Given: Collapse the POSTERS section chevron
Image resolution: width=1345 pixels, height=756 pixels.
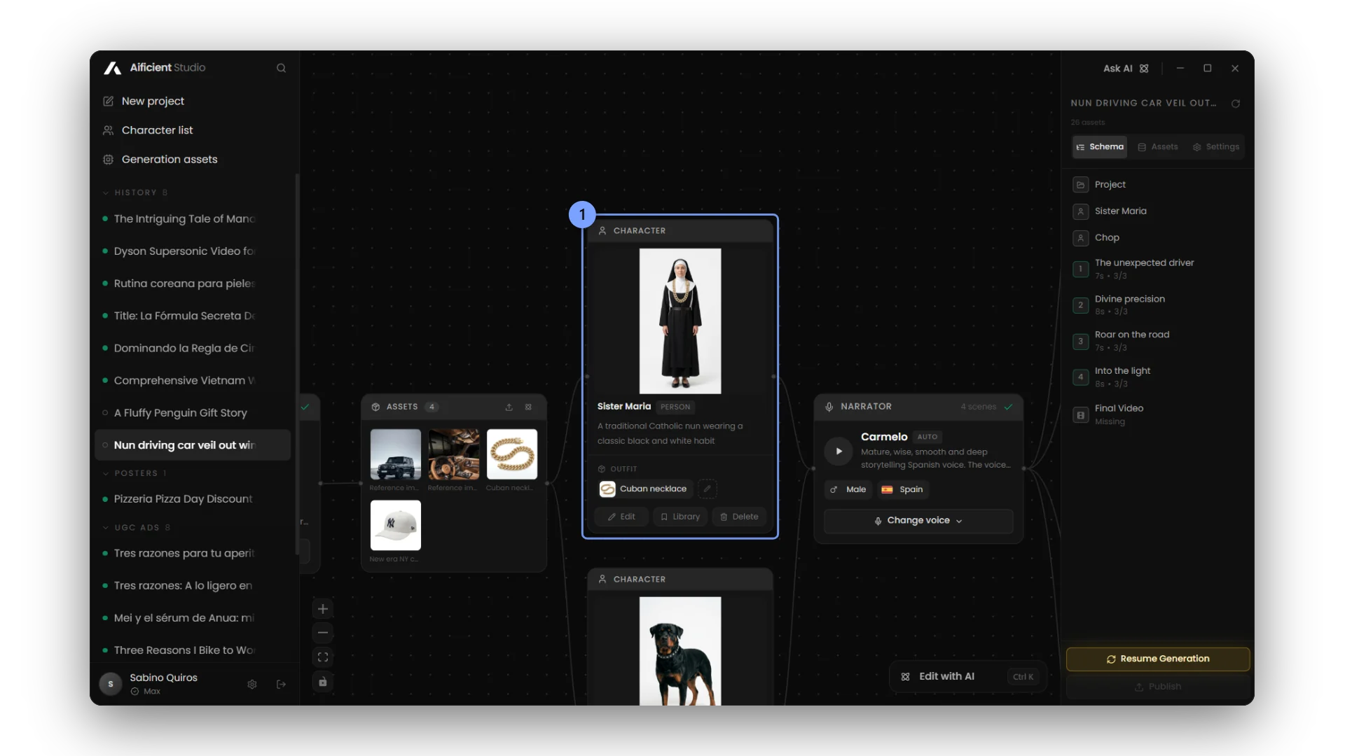Looking at the screenshot, I should [106, 473].
